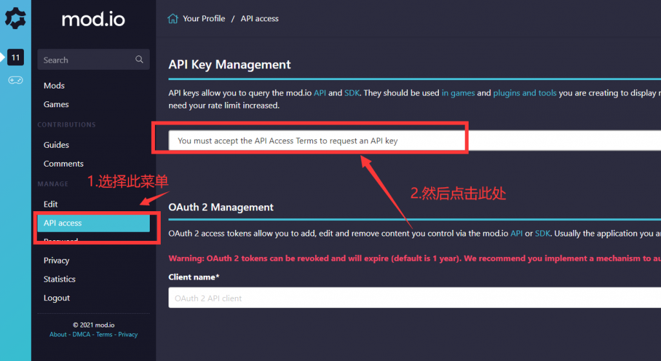Click the mod.io wordmark logo

[93, 19]
